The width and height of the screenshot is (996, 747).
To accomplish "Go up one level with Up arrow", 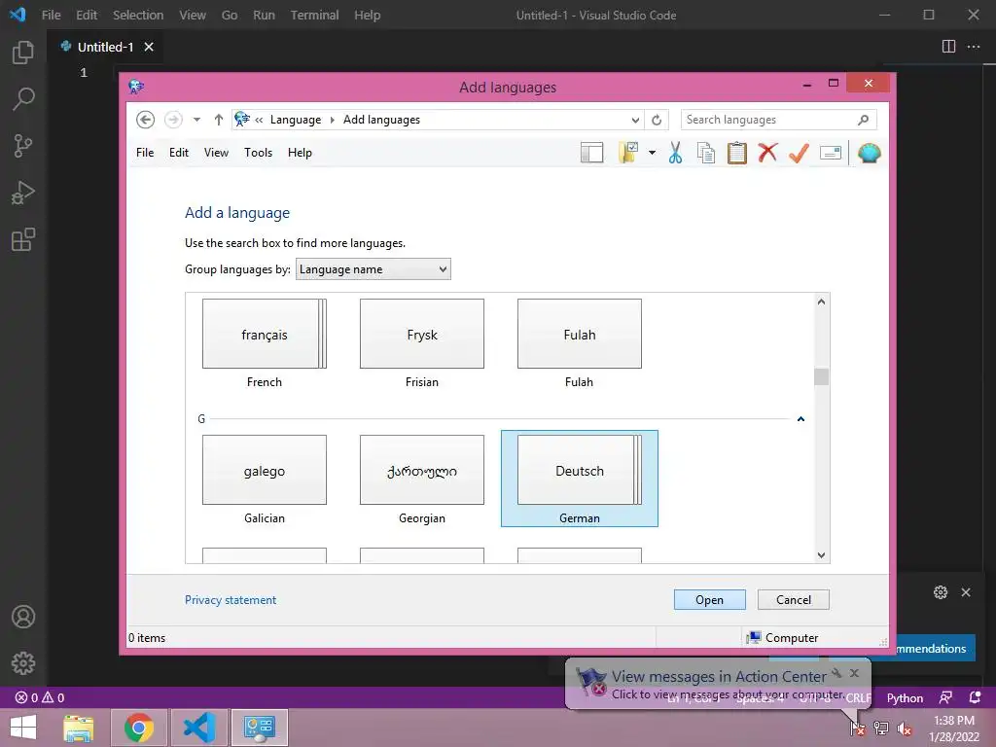I will (x=219, y=120).
